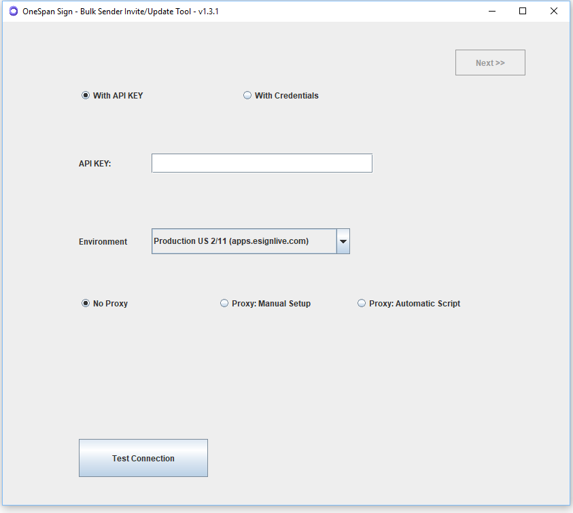Click the OneSpan Sign app icon in title bar

point(14,12)
